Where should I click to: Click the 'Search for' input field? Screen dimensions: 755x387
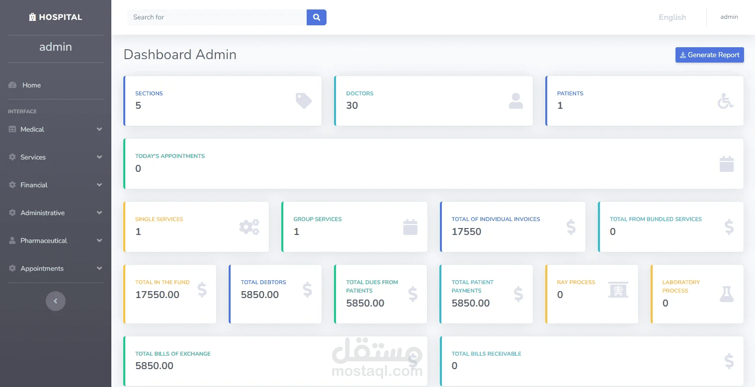[x=217, y=17]
